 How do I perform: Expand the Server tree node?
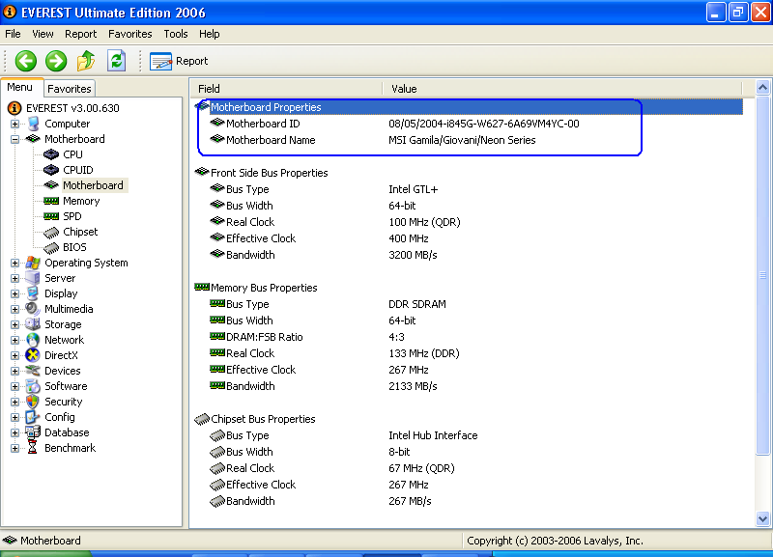(x=14, y=279)
